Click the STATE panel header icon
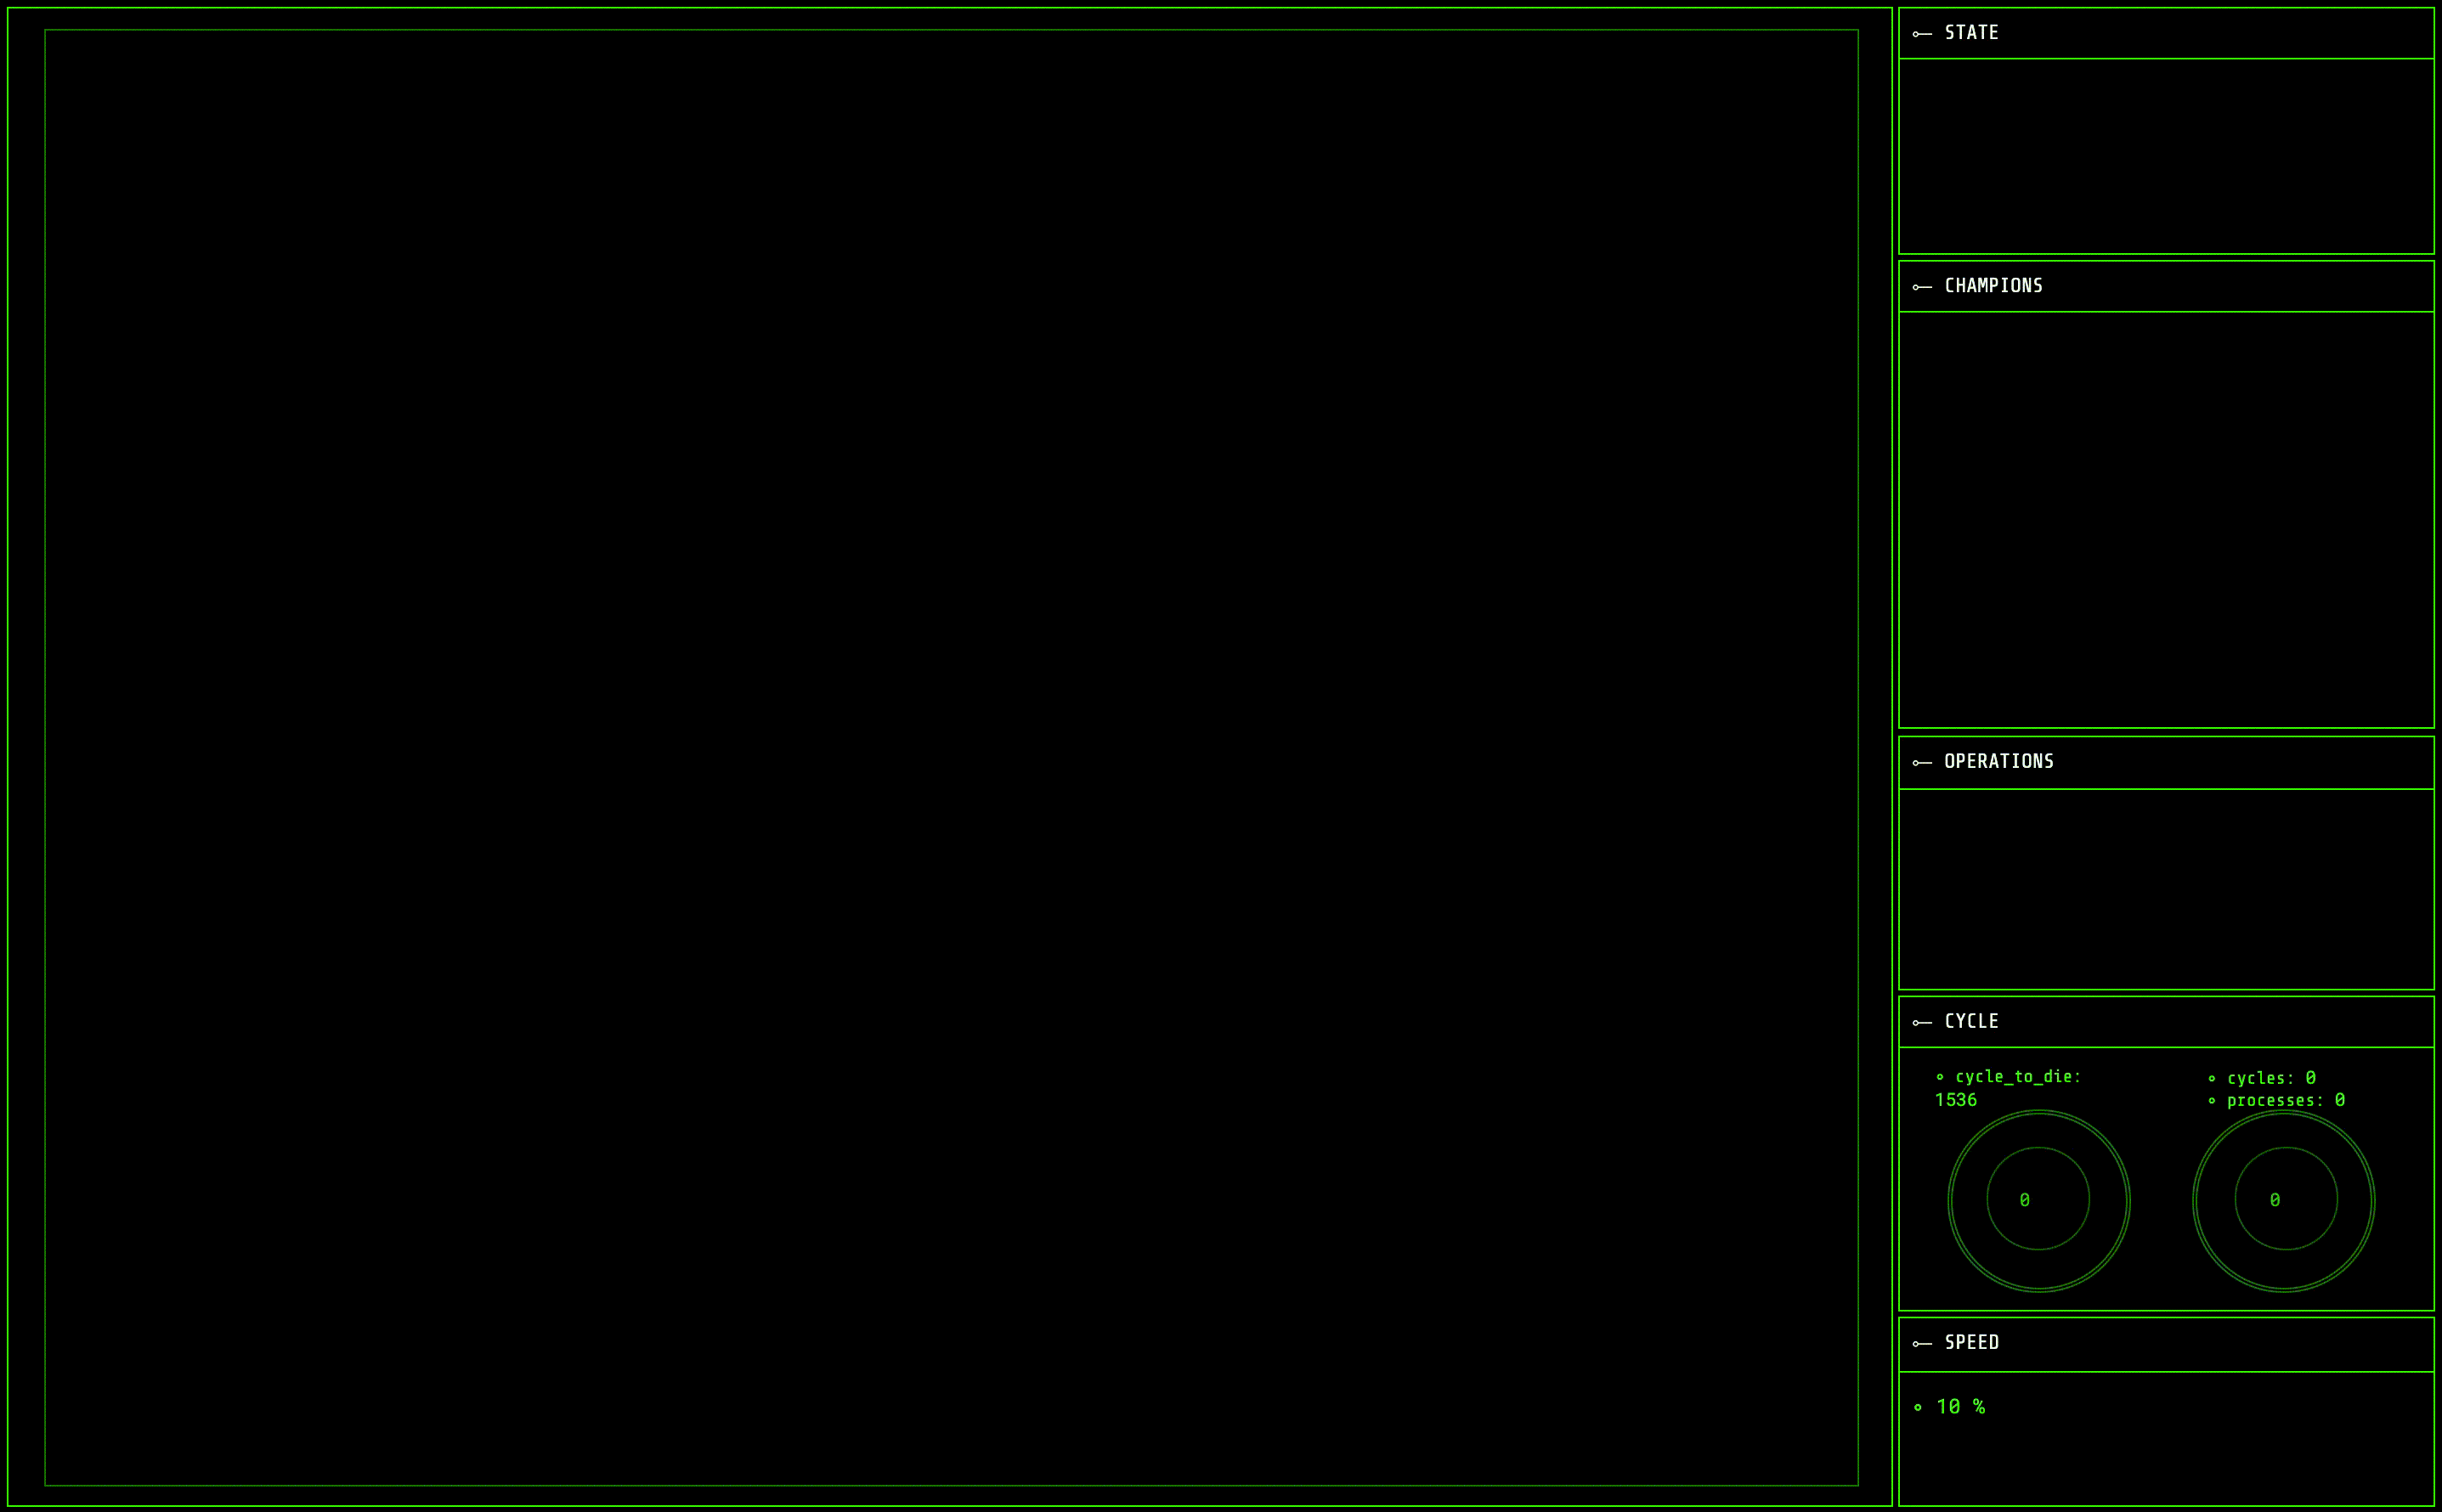Viewport: 2442px width, 1512px height. point(1921,34)
